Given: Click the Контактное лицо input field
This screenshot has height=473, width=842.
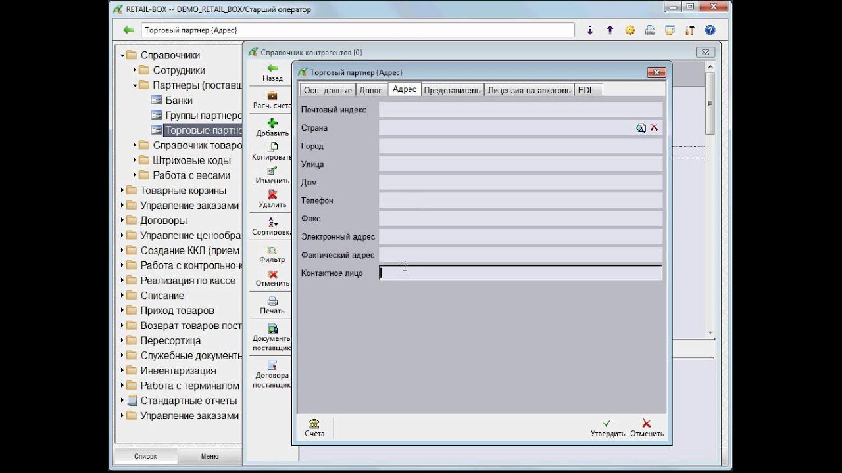Looking at the screenshot, I should pos(520,273).
